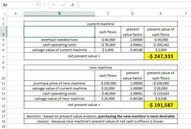Screen dimensions: 191x129
Task: Click the $8,038 present value cell
Action: point(161,98)
